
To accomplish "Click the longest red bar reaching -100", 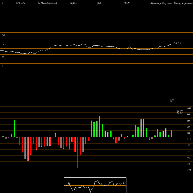I will [78, 152].
